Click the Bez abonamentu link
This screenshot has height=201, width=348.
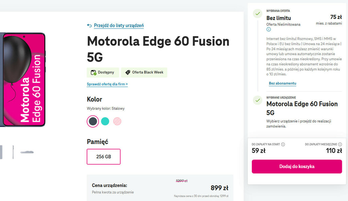282,84
